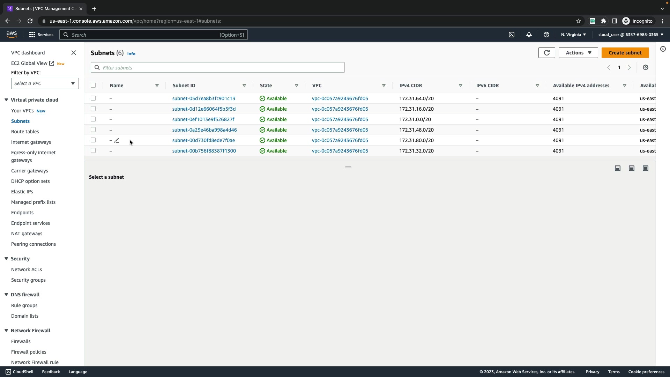Collapse the Virtual private cloud section
Screen dimensions: 670x377
click(x=6, y=100)
